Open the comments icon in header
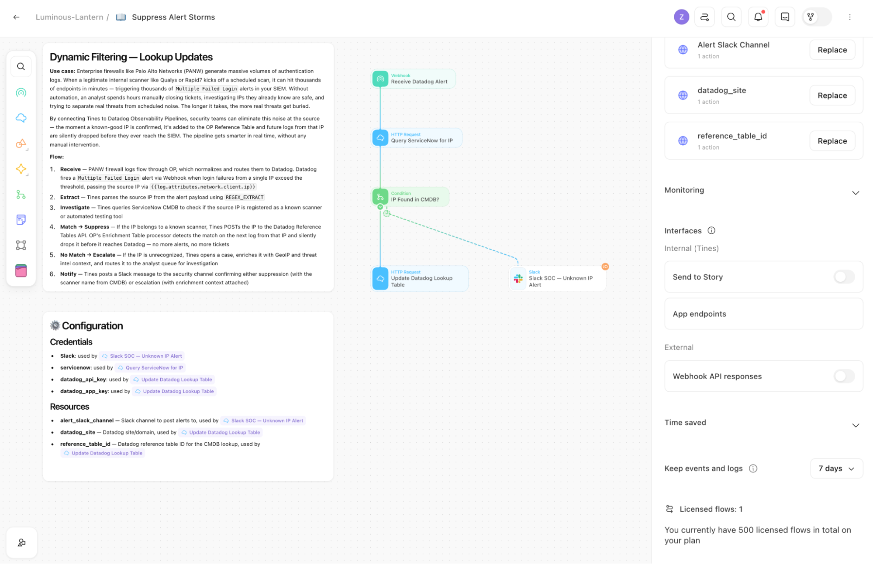The width and height of the screenshot is (873, 564). pos(784,17)
